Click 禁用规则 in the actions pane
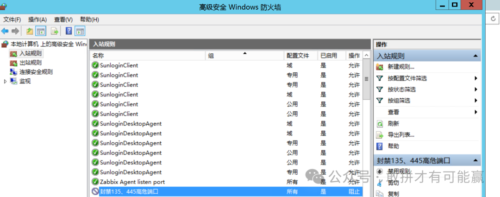This screenshot has width=500, height=197. 399,172
